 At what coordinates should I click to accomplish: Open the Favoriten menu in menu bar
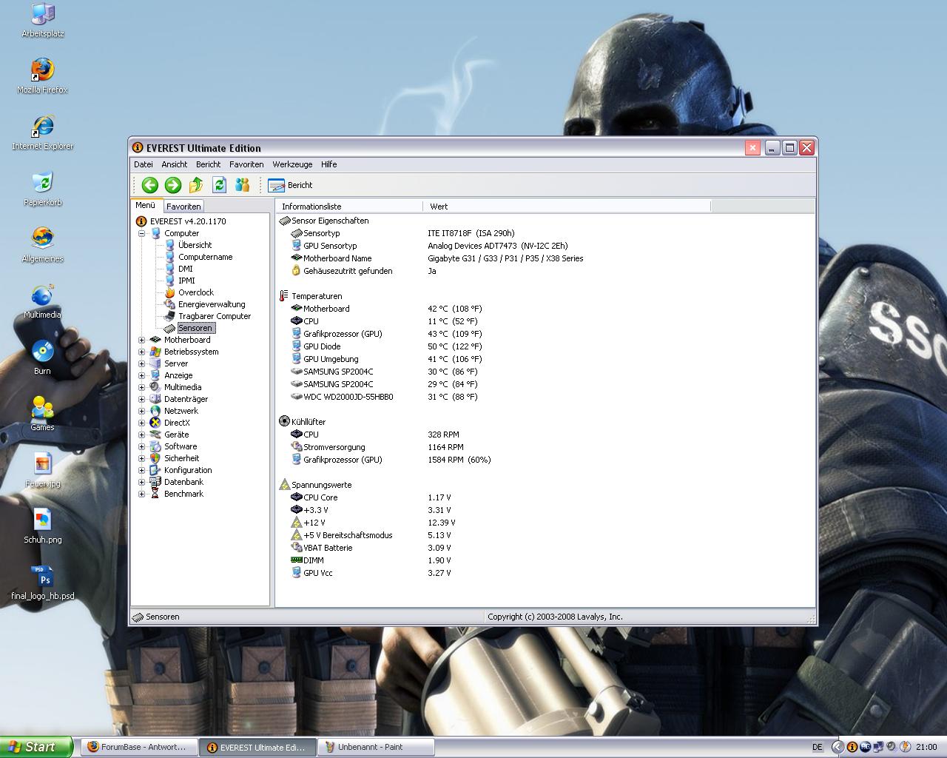246,164
